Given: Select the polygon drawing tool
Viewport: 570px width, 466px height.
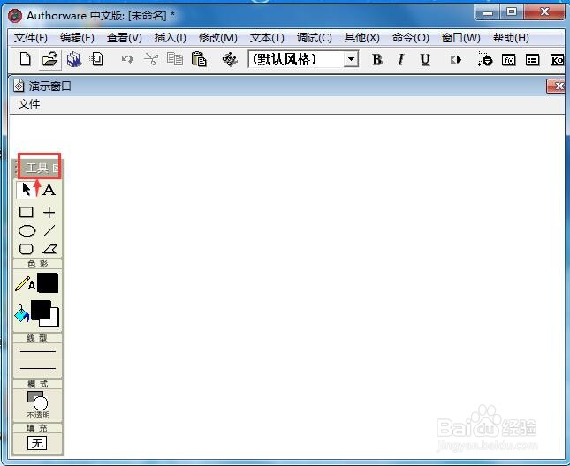Looking at the screenshot, I should tap(49, 249).
